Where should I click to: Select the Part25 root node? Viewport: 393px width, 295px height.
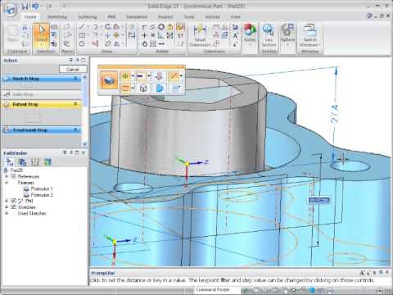click(16, 170)
